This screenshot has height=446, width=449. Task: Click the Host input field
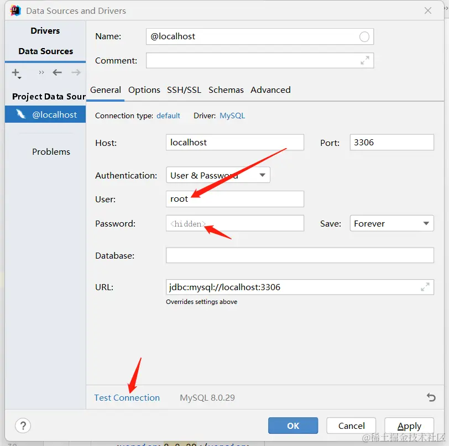(x=235, y=142)
